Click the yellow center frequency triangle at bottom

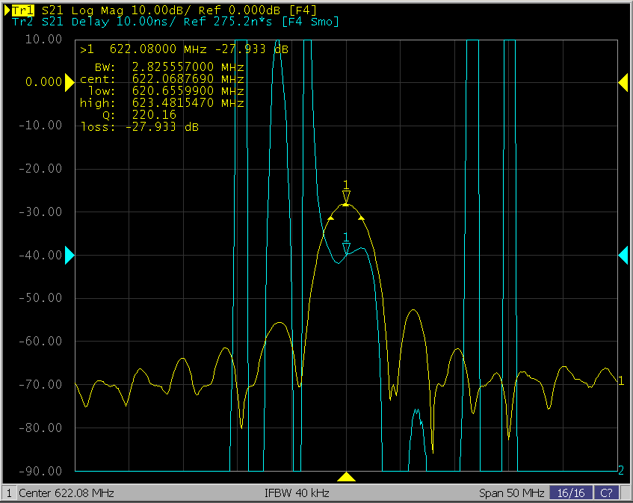pyautogui.click(x=346, y=477)
